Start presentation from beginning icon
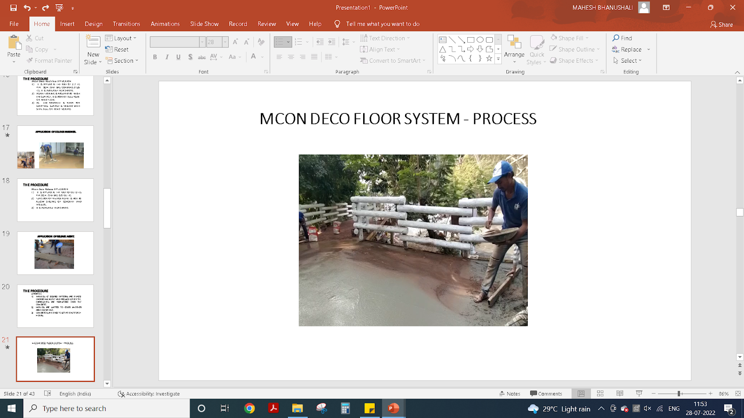The height and width of the screenshot is (418, 744). pos(60,8)
